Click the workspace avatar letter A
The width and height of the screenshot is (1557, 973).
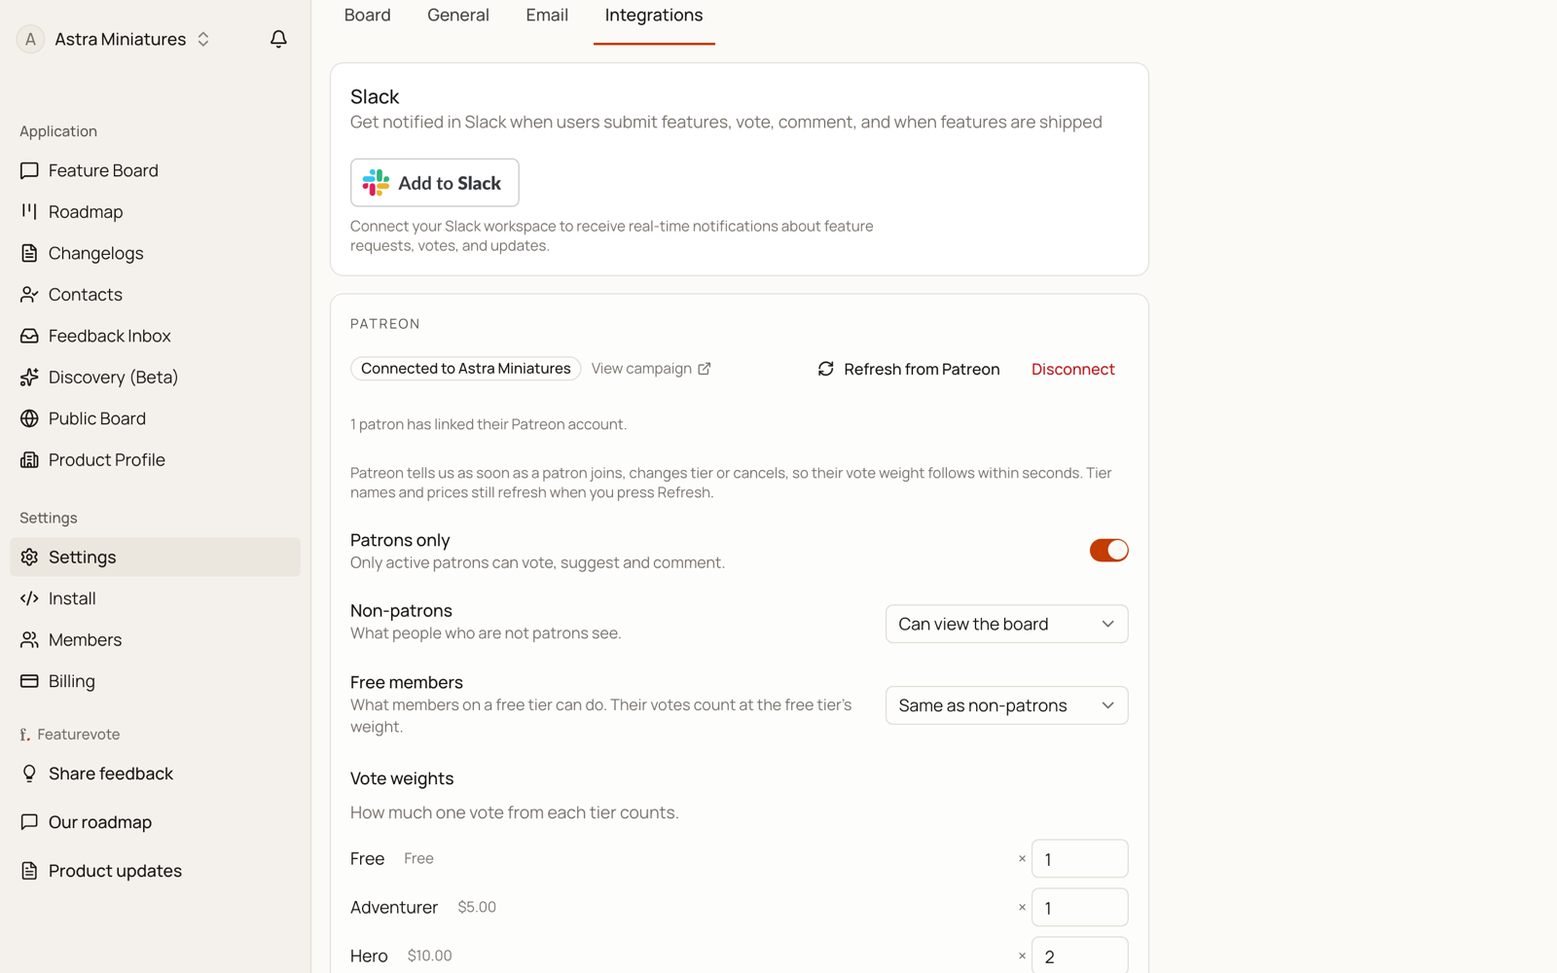coord(30,39)
